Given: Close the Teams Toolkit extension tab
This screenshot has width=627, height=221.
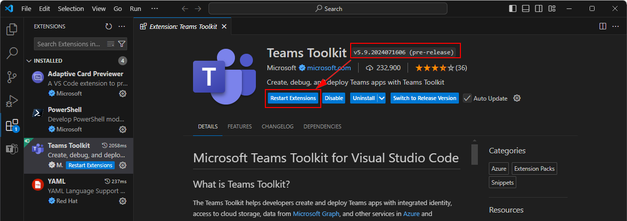Looking at the screenshot, I should click(x=224, y=26).
